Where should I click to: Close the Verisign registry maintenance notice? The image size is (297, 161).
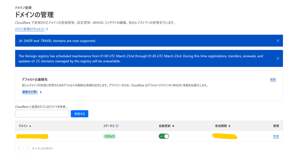tap(278, 59)
